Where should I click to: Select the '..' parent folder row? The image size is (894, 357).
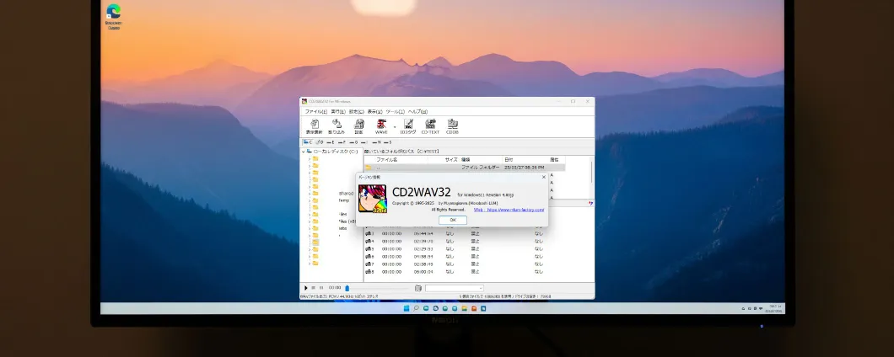click(x=465, y=168)
